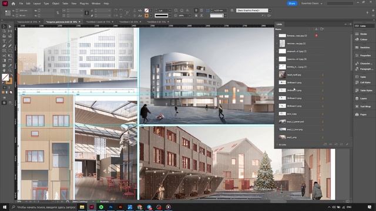Open the File menu

pos(21,4)
